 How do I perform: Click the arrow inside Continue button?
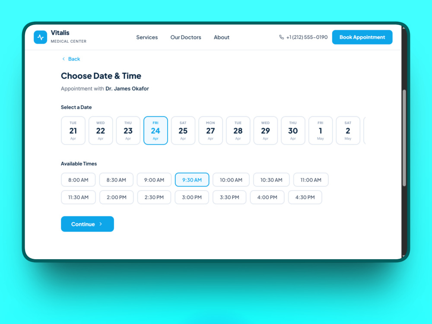[101, 224]
